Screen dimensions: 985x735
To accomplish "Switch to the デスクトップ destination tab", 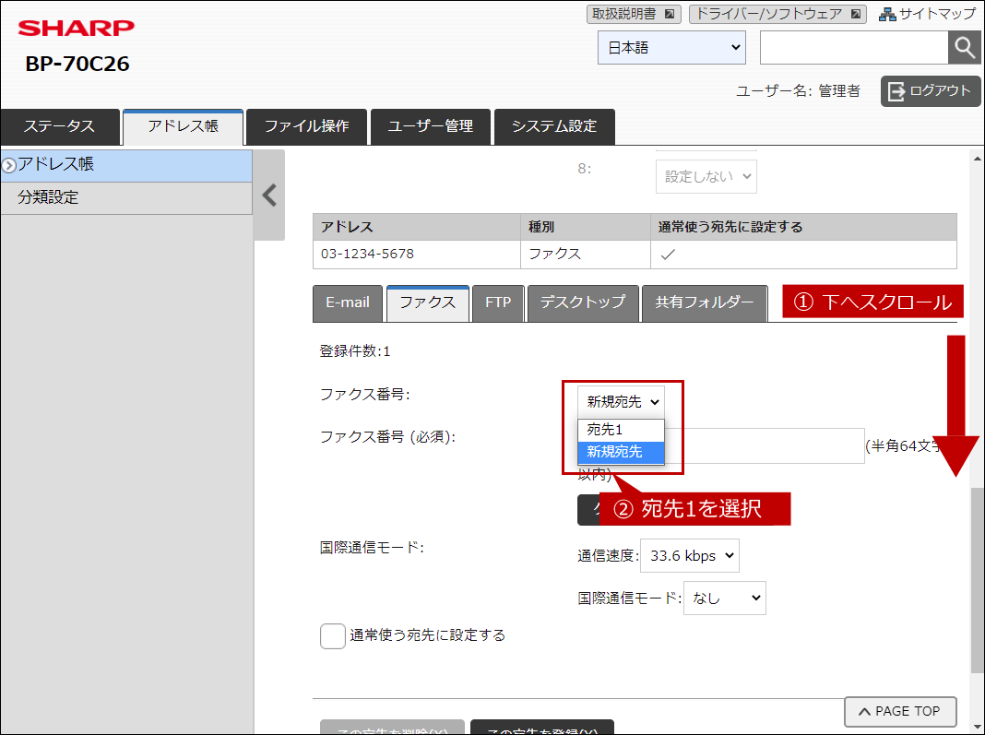I will pos(583,302).
